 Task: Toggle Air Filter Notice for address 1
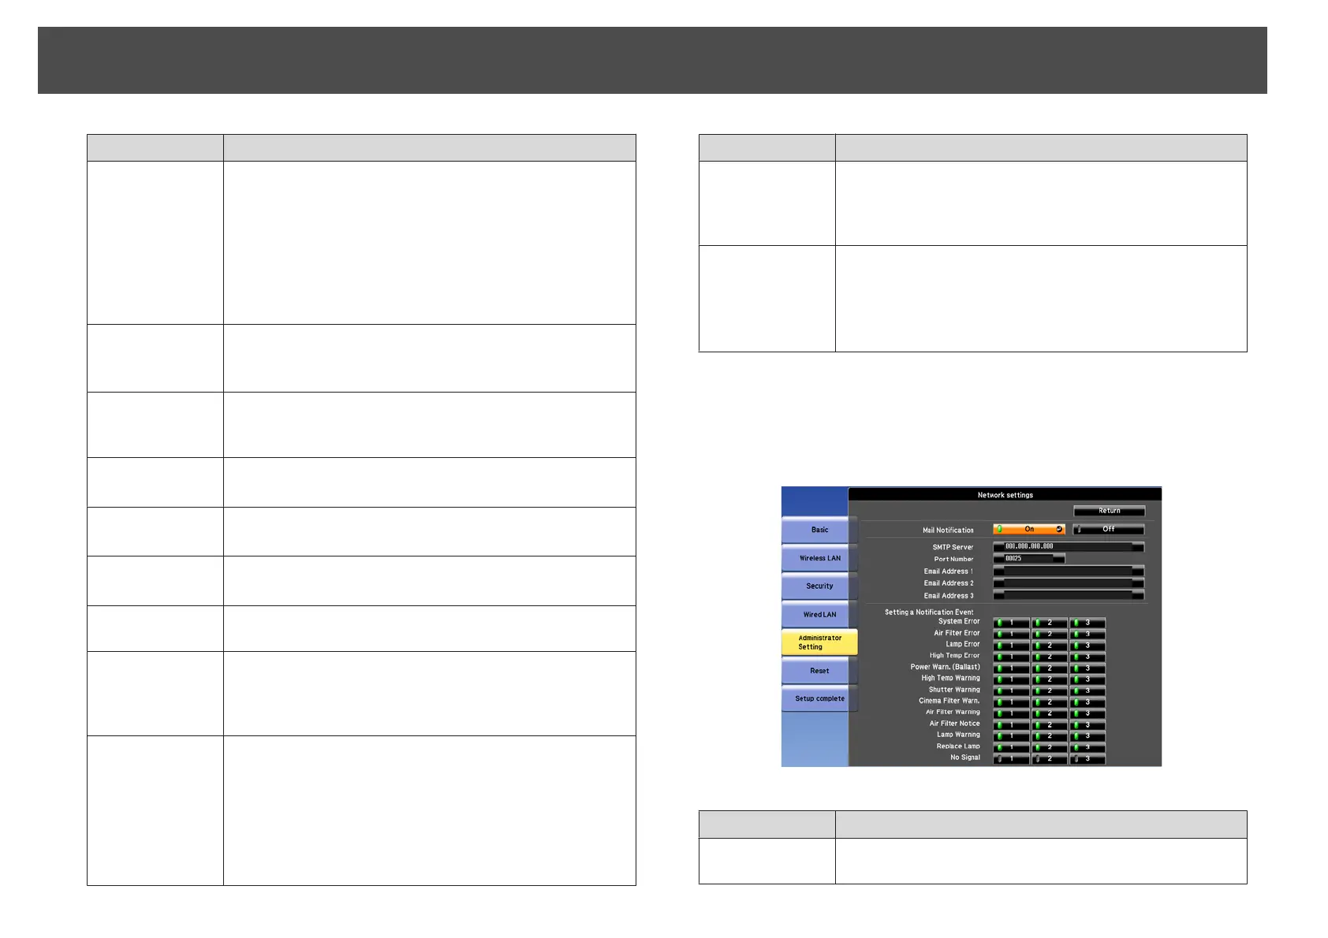click(1011, 724)
